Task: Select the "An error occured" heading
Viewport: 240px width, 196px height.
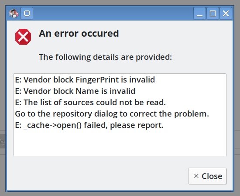Action: pos(79,33)
